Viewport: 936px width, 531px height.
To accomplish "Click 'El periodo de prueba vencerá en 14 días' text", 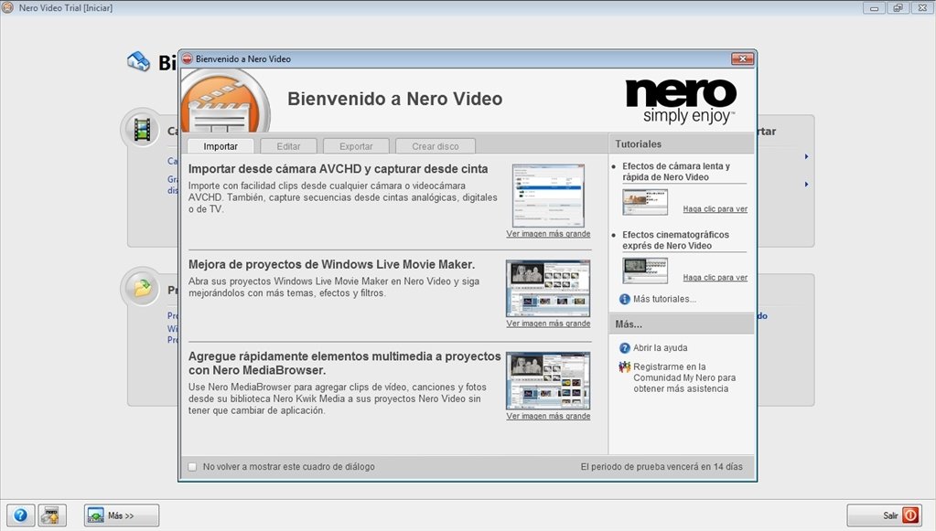I will 662,467.
